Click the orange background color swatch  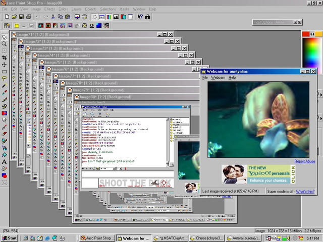[x=318, y=34]
